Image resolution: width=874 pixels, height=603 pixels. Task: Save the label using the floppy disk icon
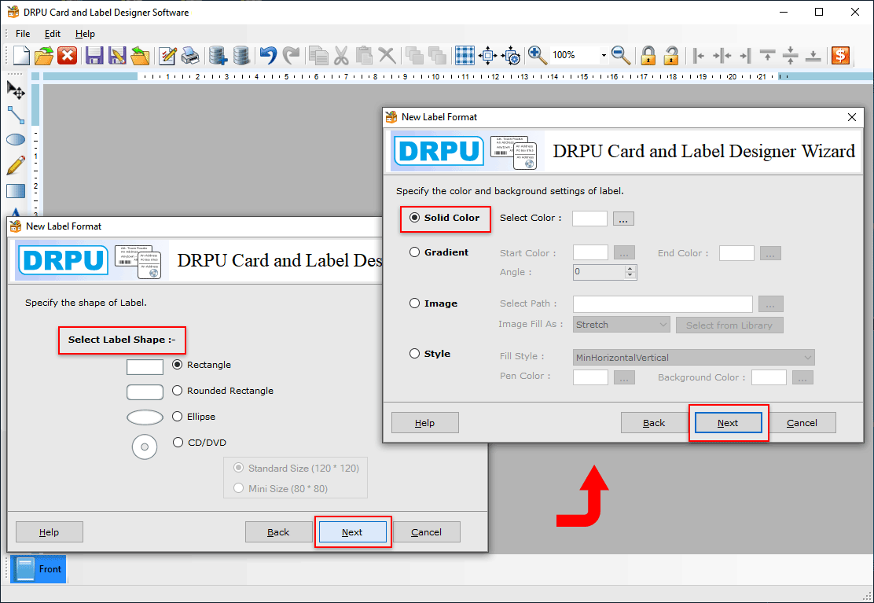tap(94, 55)
